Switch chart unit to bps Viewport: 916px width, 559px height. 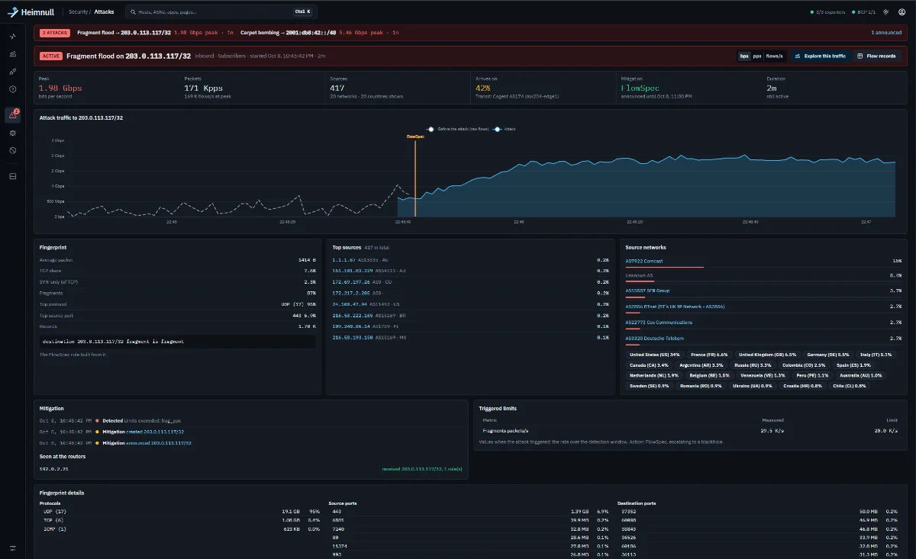coord(743,56)
